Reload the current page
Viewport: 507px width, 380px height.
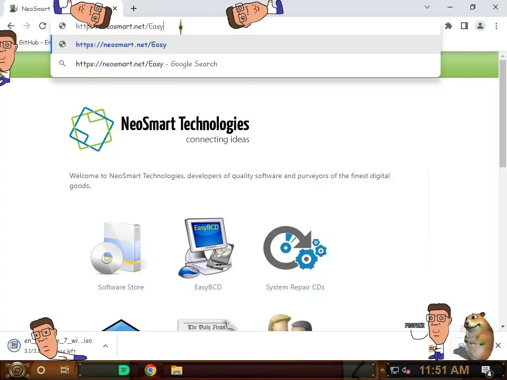43,26
